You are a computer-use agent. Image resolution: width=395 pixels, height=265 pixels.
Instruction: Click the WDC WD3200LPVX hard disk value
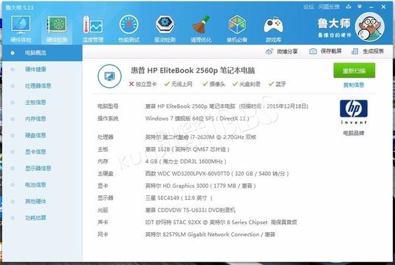(217, 173)
